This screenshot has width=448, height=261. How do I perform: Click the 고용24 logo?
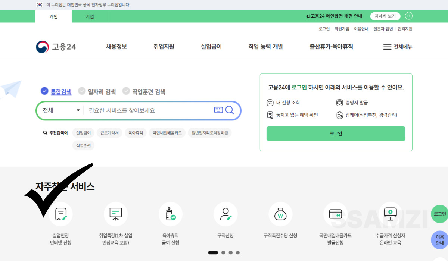tap(56, 47)
